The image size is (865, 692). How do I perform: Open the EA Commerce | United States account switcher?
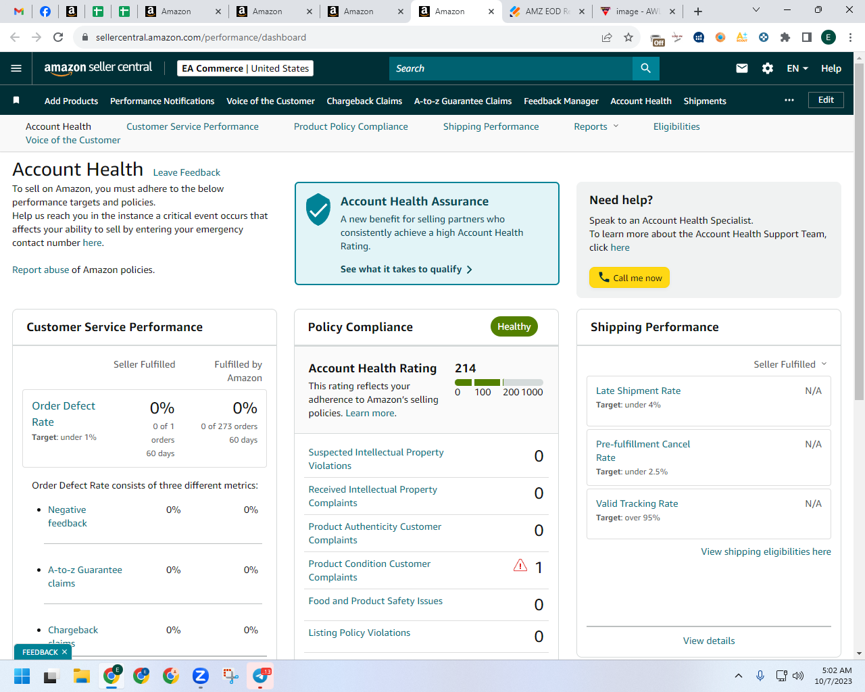[245, 68]
